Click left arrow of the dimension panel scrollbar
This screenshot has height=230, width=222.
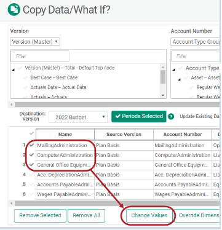[12, 105]
